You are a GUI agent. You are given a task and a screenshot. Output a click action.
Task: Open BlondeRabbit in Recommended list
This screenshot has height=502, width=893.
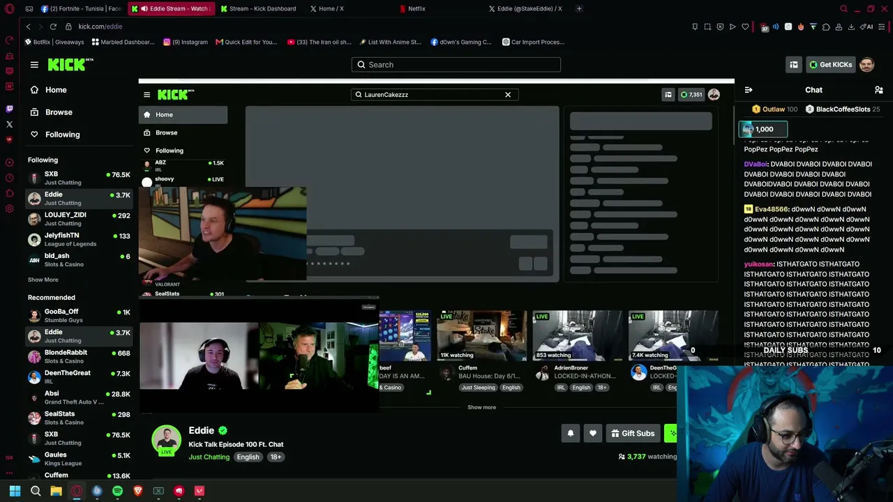point(79,356)
